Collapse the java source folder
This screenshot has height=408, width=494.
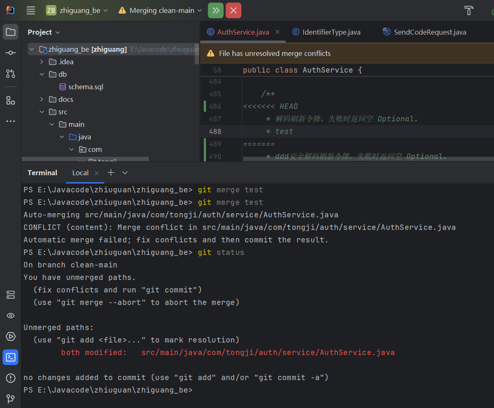62,137
